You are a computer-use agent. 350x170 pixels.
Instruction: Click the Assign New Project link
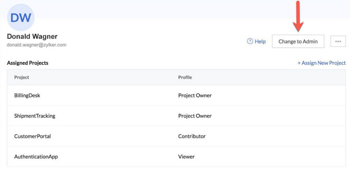tap(321, 63)
